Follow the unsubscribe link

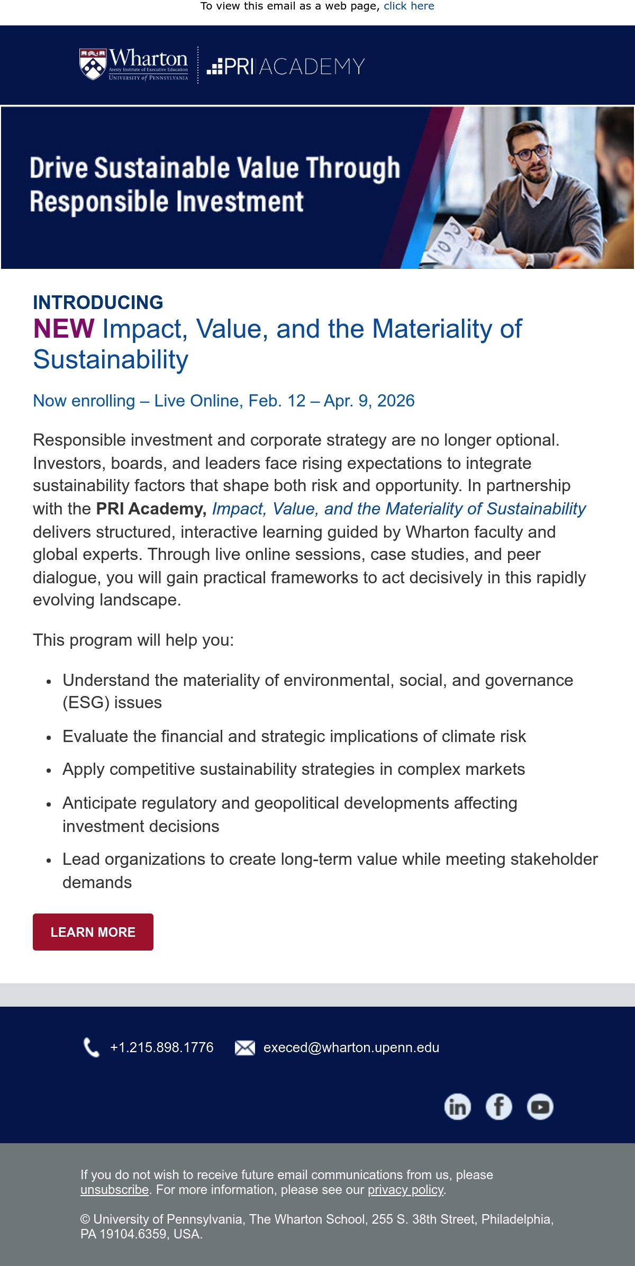pos(114,1190)
